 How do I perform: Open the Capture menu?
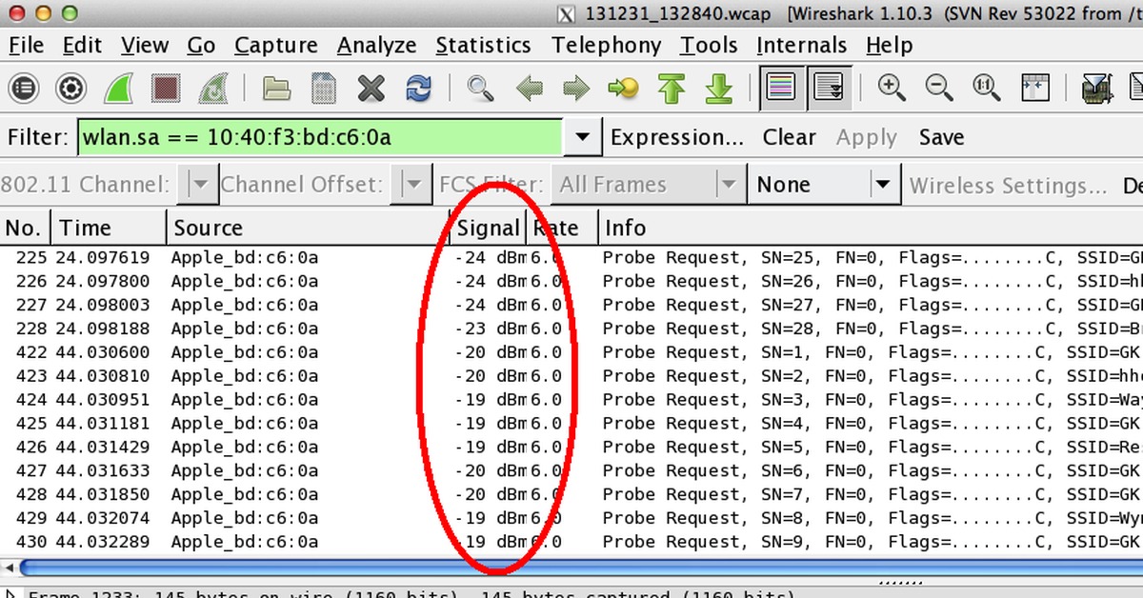coord(276,45)
